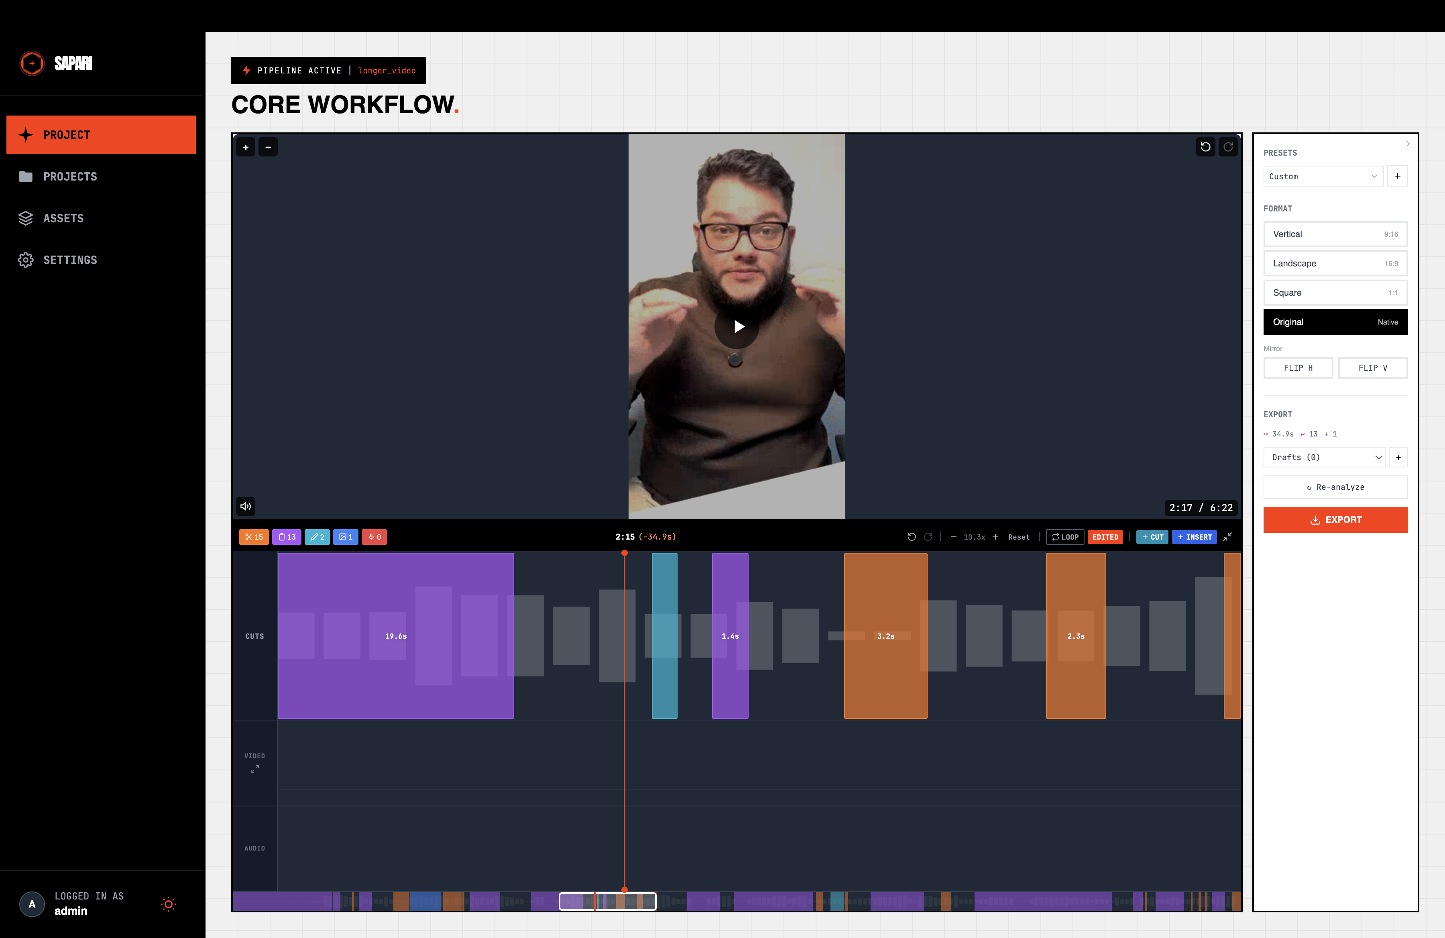
Task: Go to SETTINGS in the sidebar
Action: coord(70,260)
